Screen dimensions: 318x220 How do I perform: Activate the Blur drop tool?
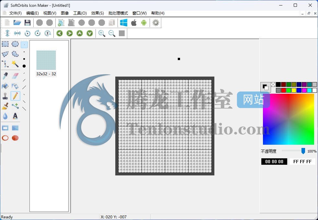[x=5, y=116]
